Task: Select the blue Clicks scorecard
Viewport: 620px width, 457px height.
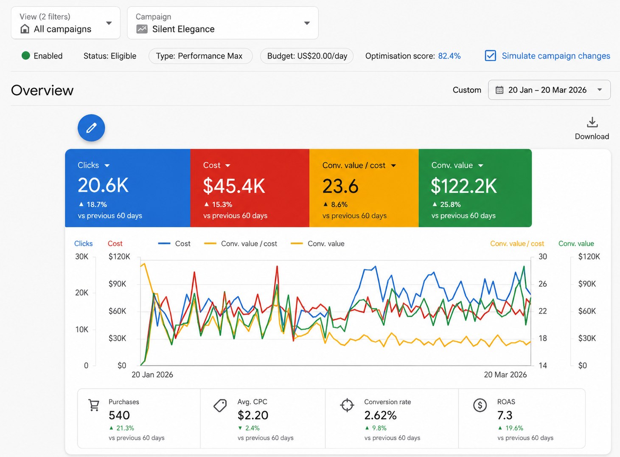Action: click(128, 188)
